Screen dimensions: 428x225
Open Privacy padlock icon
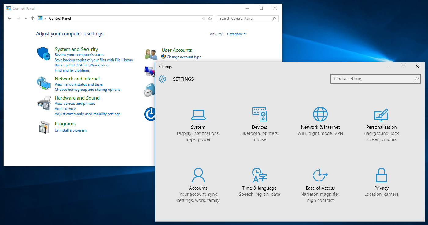pos(381,175)
